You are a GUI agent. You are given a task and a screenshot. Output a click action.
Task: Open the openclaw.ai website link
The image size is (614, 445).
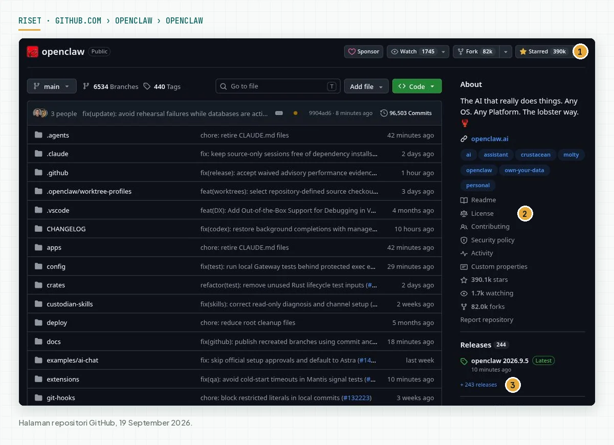pyautogui.click(x=490, y=139)
